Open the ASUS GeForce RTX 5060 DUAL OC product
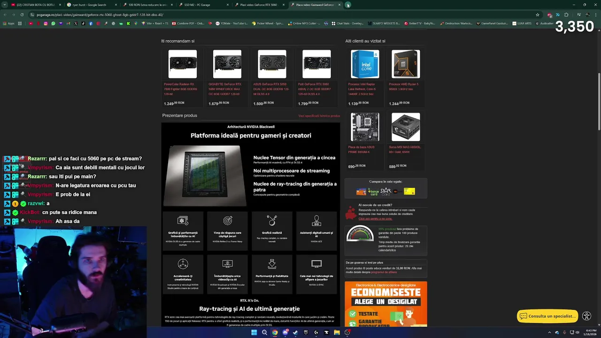 tap(272, 78)
